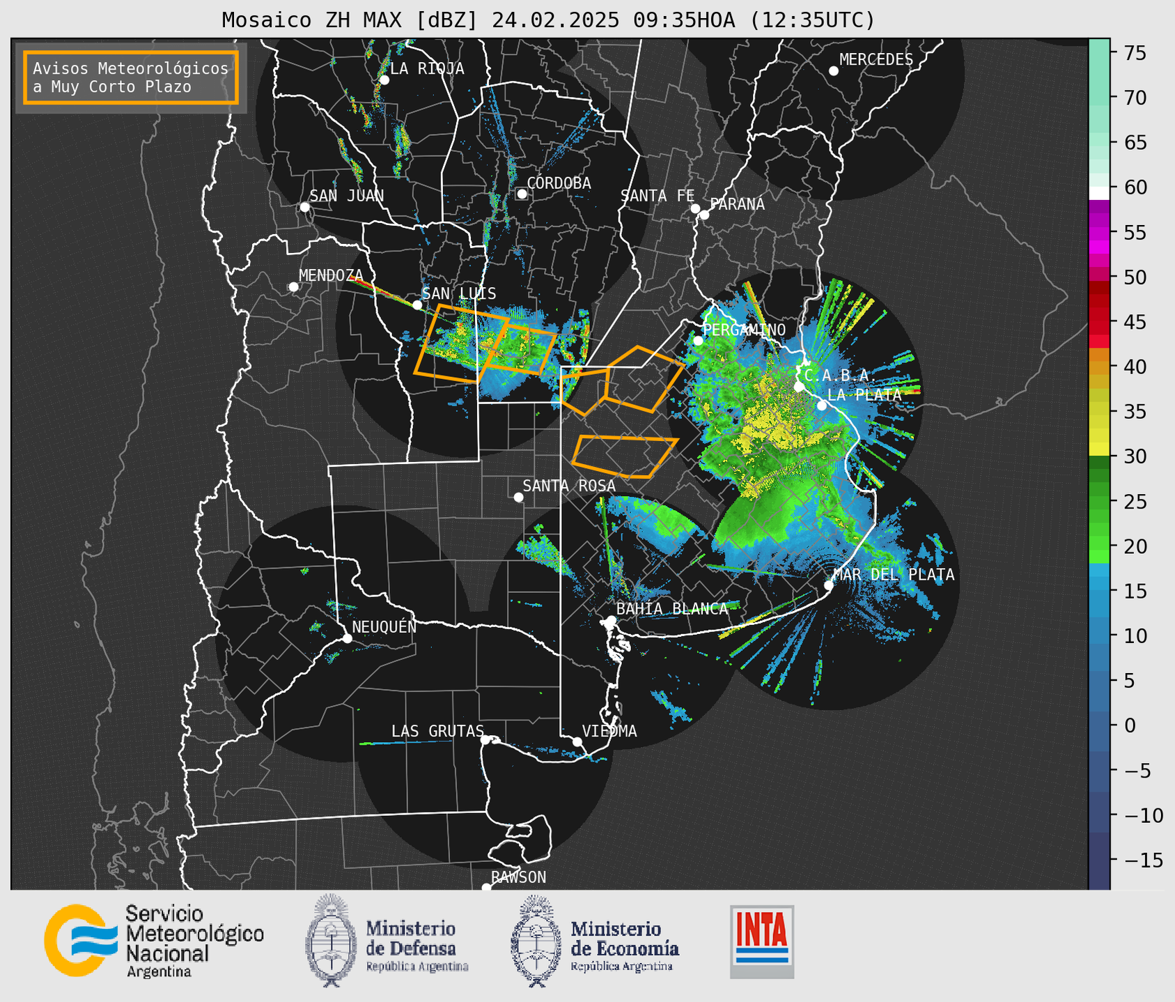The image size is (1175, 1002).
Task: Click the magenta 55 dBZ band on the color bar
Action: tap(1098, 233)
